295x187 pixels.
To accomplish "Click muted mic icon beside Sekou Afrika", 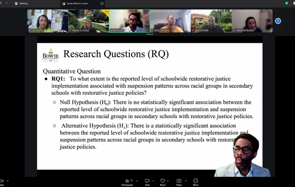I will click(152, 30).
